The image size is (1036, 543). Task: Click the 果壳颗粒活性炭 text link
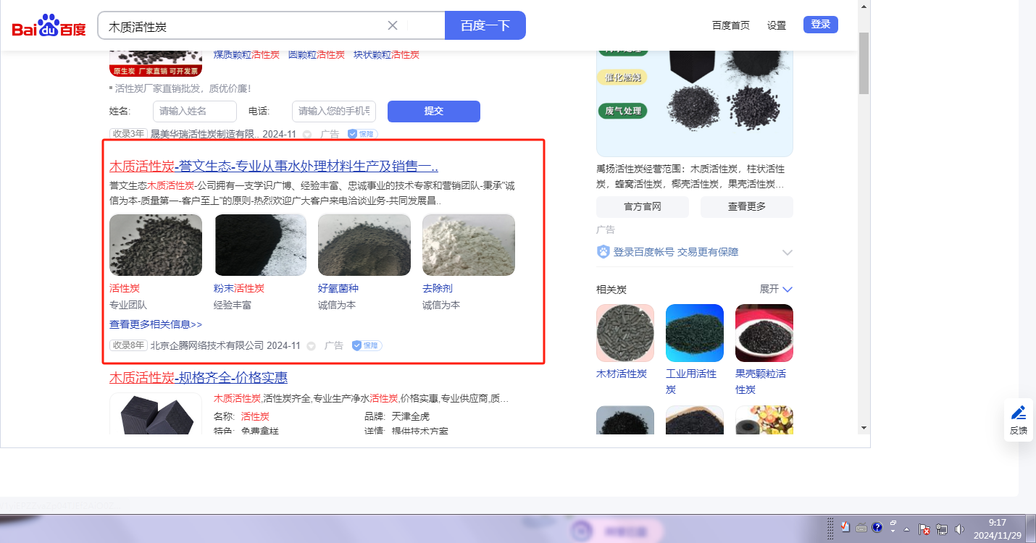761,382
